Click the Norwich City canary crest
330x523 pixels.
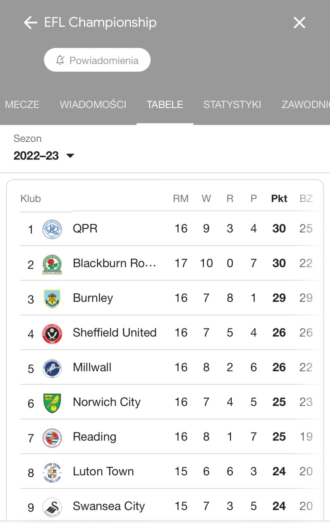click(x=52, y=402)
